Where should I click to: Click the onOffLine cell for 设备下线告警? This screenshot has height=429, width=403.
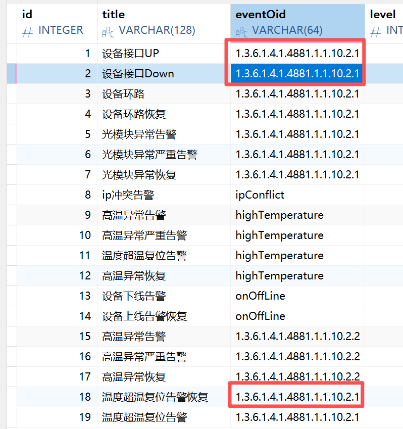click(x=260, y=296)
